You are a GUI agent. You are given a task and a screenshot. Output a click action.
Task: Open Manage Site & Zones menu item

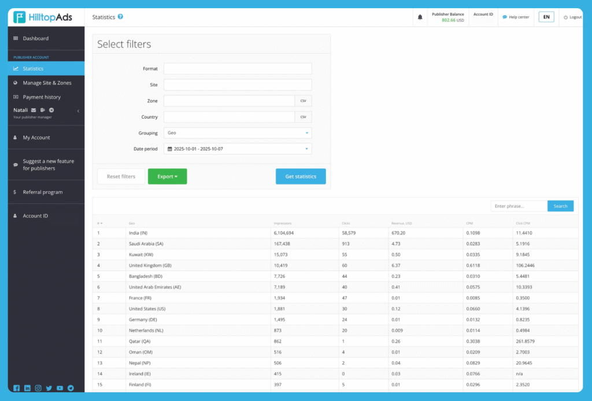pos(47,83)
